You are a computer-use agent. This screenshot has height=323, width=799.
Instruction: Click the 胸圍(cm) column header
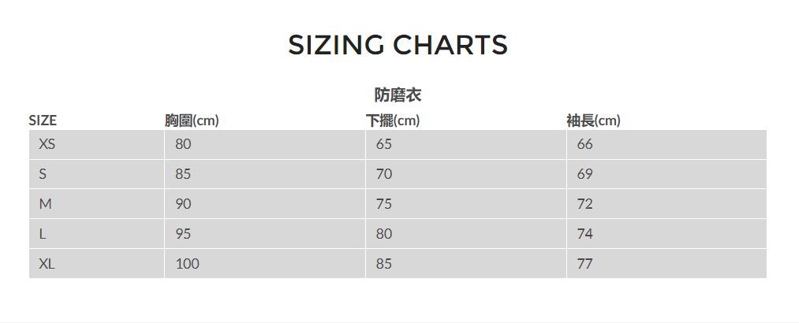[x=192, y=121]
